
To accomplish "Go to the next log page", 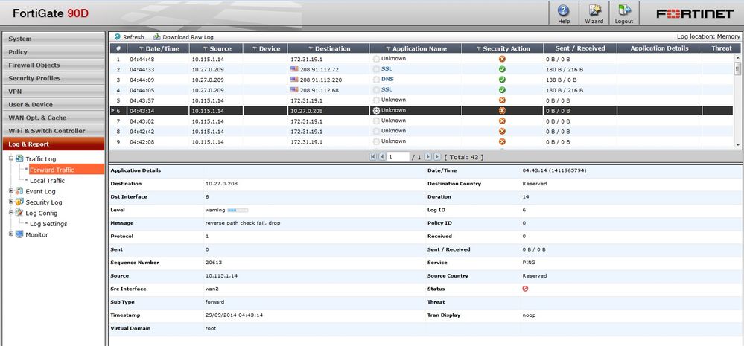I will click(427, 156).
